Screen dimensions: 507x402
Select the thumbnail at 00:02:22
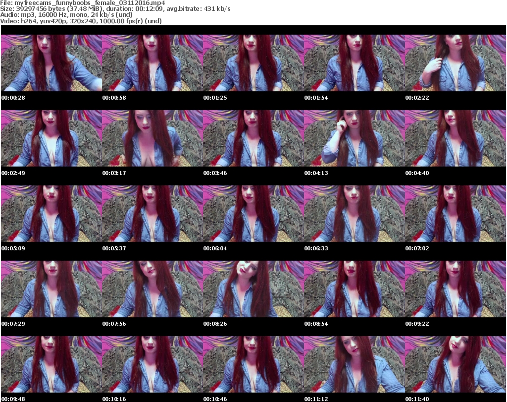pos(456,63)
